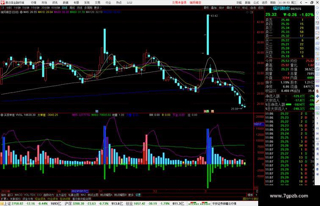Click the 返回 button
This screenshot has width=320, height=206.
[261, 8]
